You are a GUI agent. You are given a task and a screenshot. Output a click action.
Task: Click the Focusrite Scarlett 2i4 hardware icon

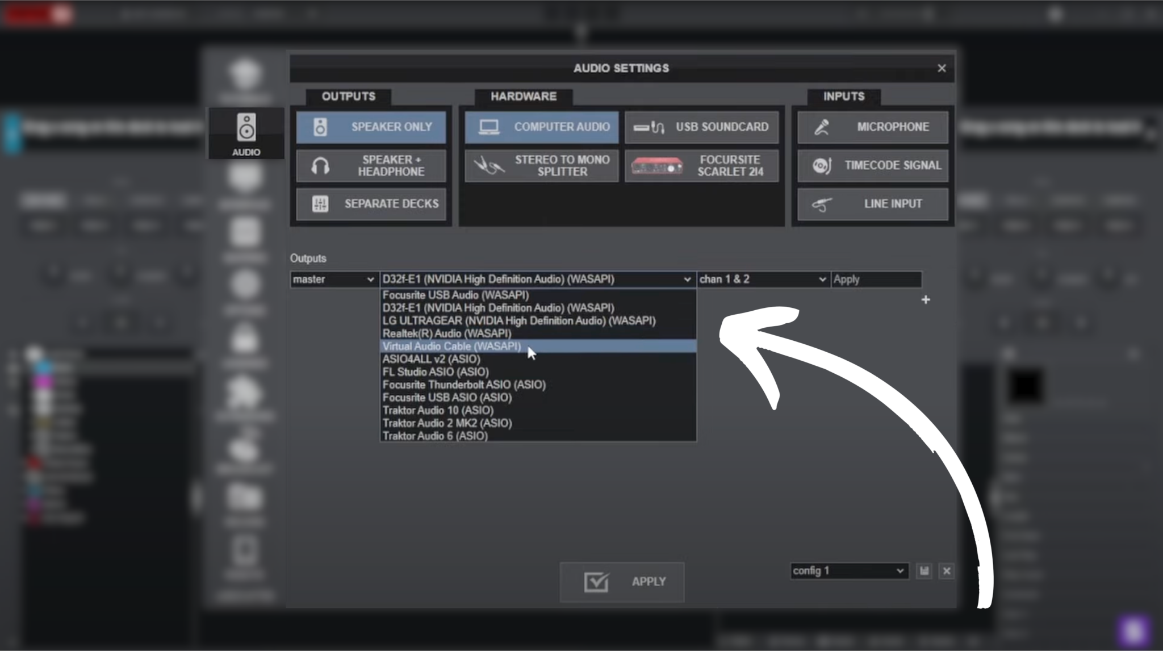click(656, 165)
